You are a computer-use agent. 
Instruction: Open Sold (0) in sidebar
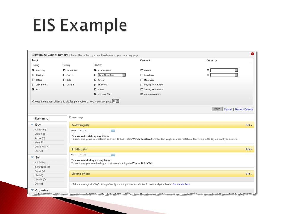click(39, 175)
